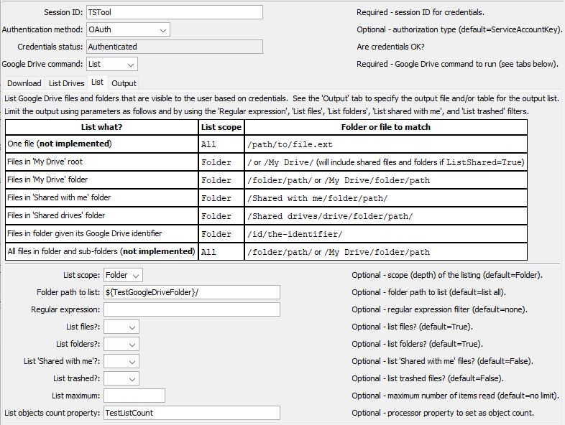
Task: Open the List trashed? dropdown
Action: click(x=121, y=379)
